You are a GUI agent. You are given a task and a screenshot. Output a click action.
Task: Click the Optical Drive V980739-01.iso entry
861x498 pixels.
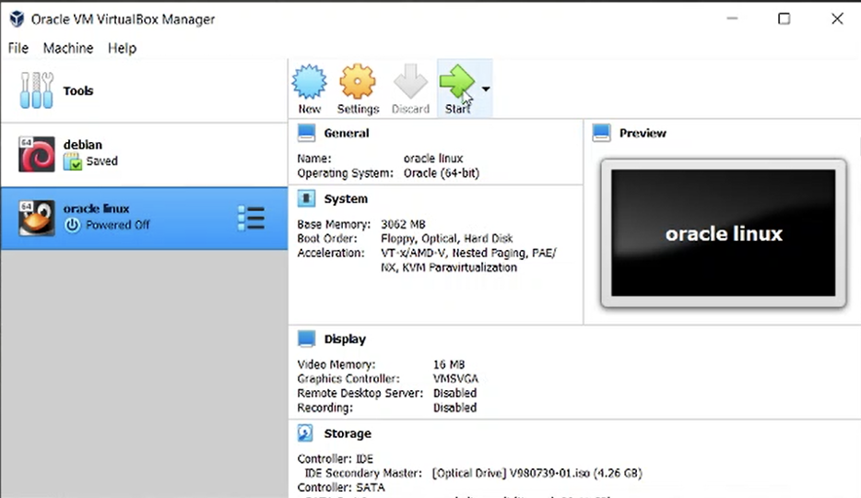(537, 473)
